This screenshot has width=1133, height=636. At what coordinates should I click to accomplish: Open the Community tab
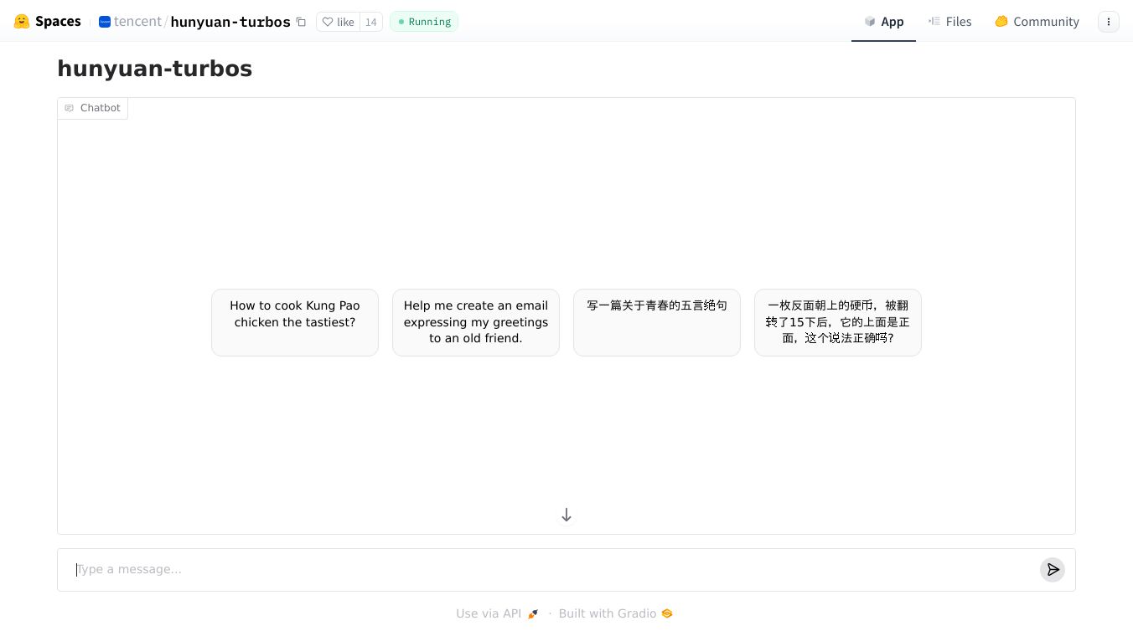tap(1037, 22)
